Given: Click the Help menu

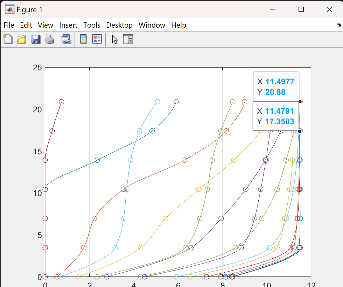Looking at the screenshot, I should [178, 25].
